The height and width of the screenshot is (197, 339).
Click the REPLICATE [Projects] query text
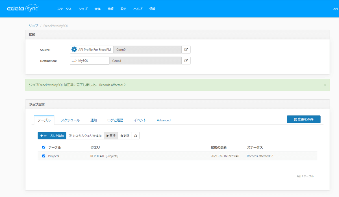(x=104, y=156)
